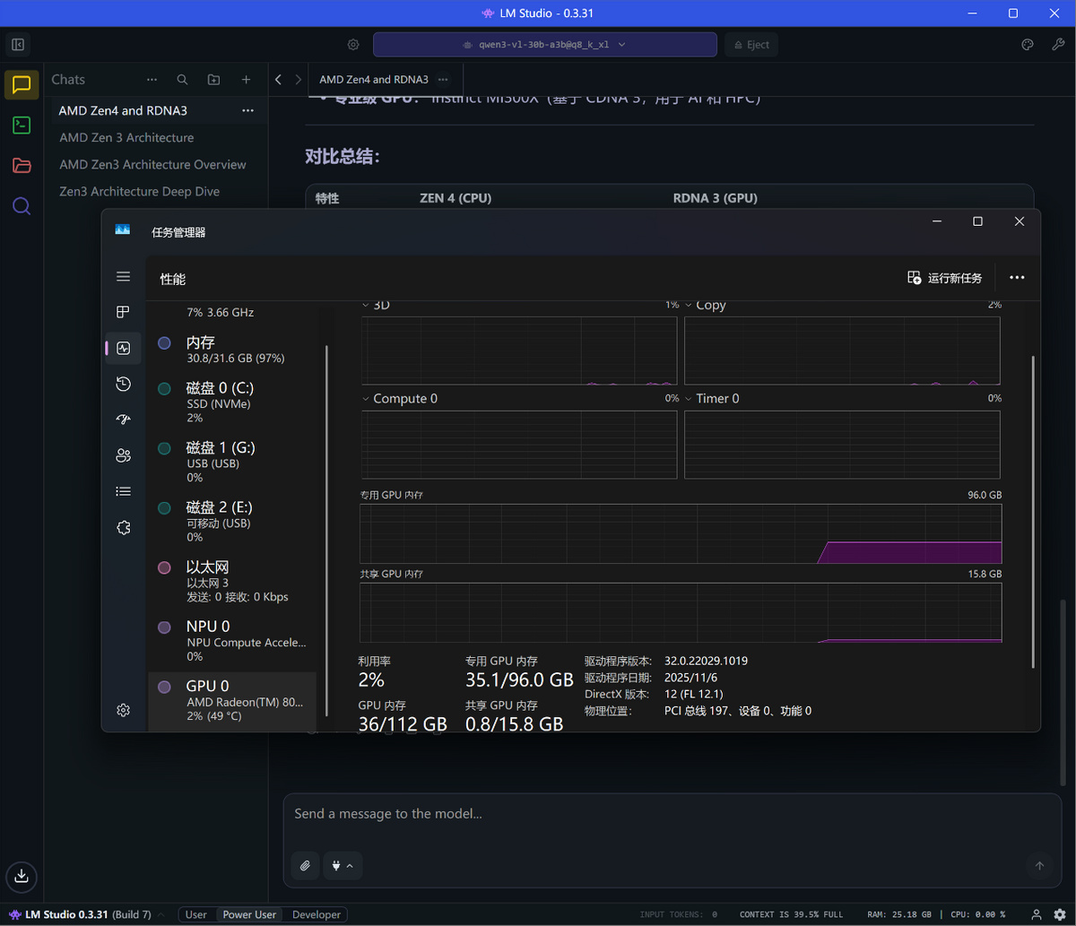Click the 专用 GPU 内存 usage graph
The image size is (1076, 926).
681,533
